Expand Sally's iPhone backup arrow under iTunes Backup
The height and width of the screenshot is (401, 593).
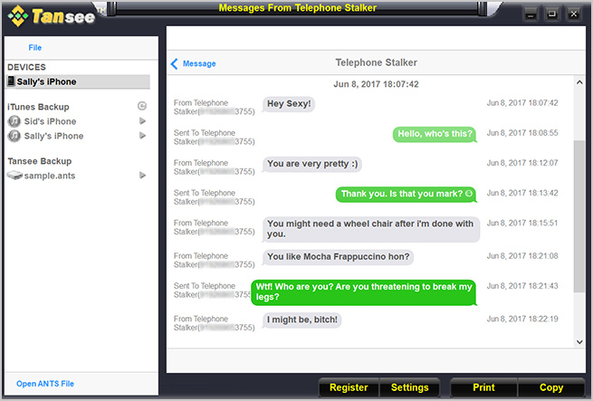tap(142, 136)
